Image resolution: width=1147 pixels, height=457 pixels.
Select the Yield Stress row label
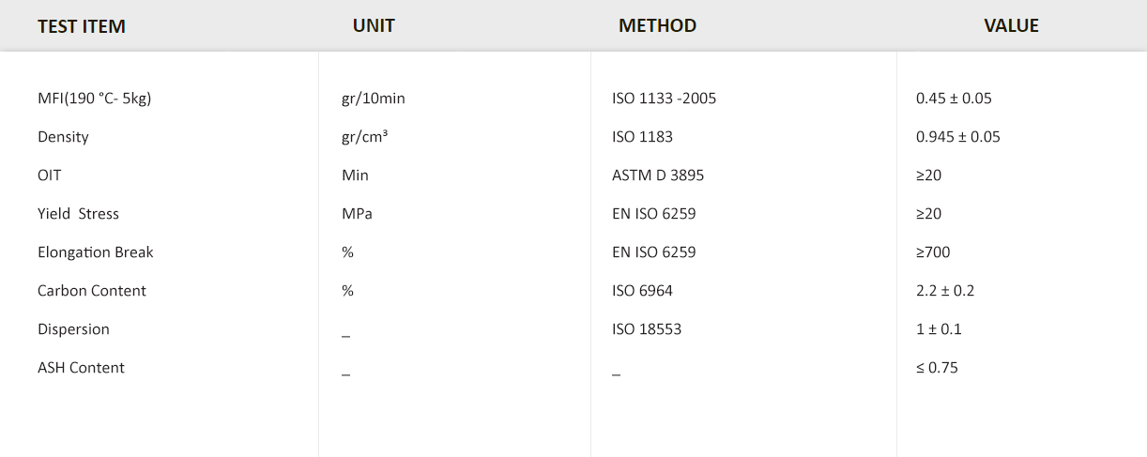(78, 214)
